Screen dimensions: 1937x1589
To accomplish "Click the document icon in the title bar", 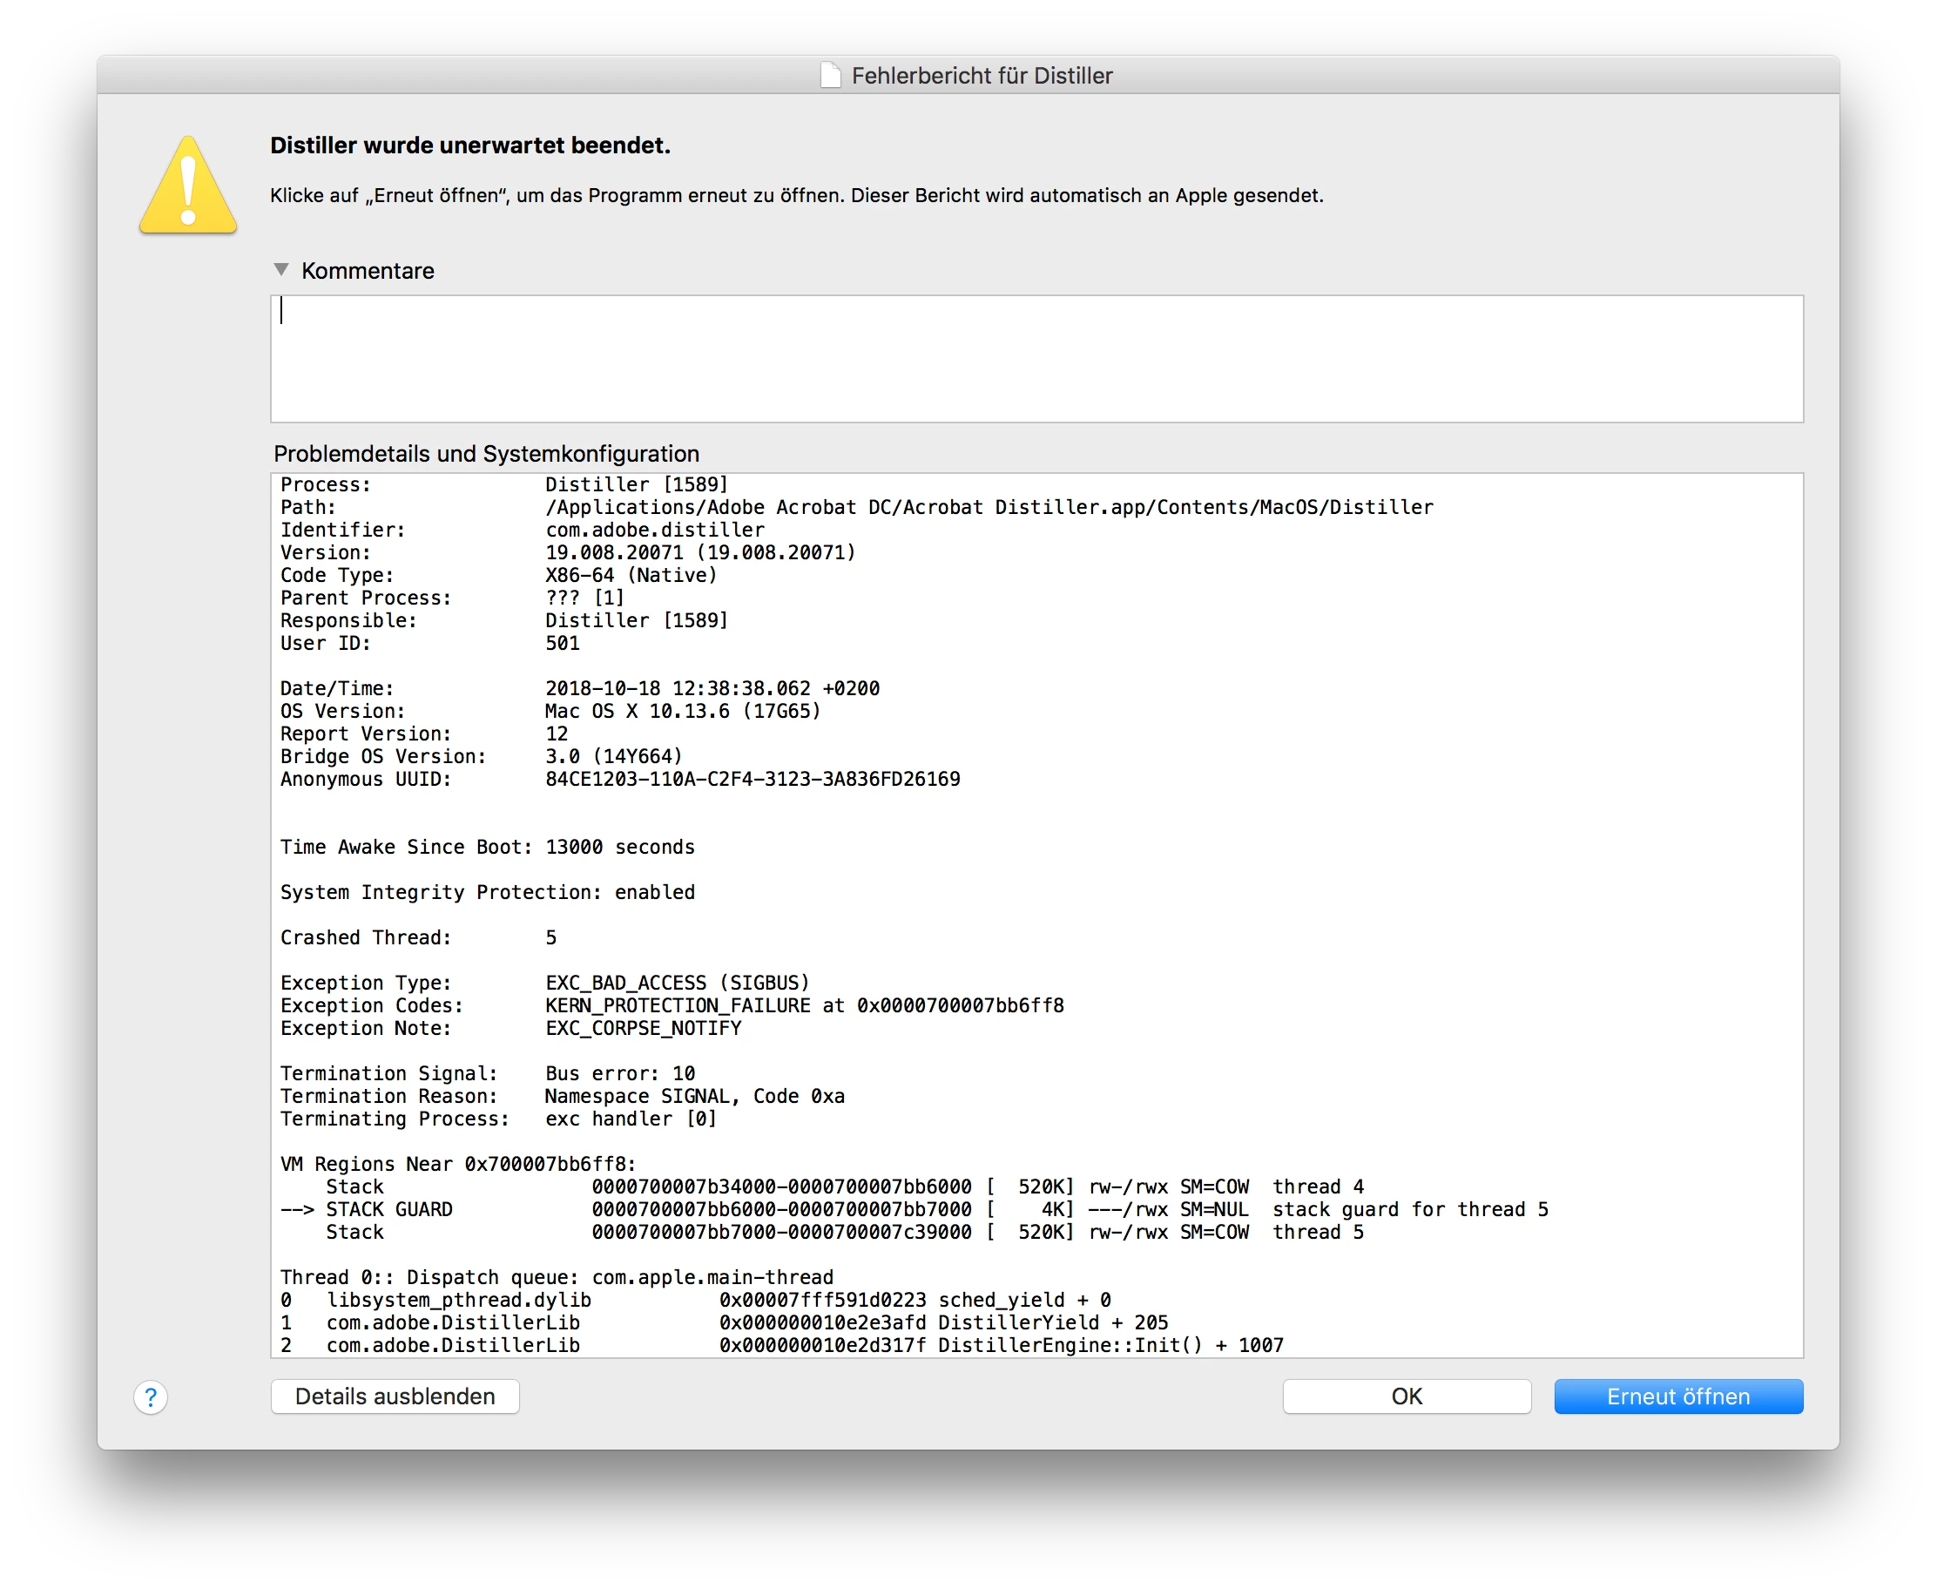I will tap(830, 75).
